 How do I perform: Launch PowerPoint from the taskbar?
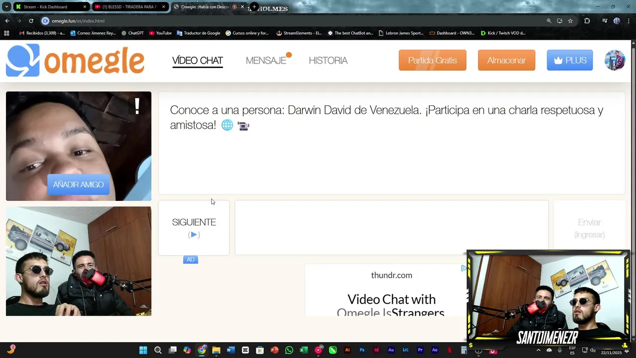(x=274, y=350)
